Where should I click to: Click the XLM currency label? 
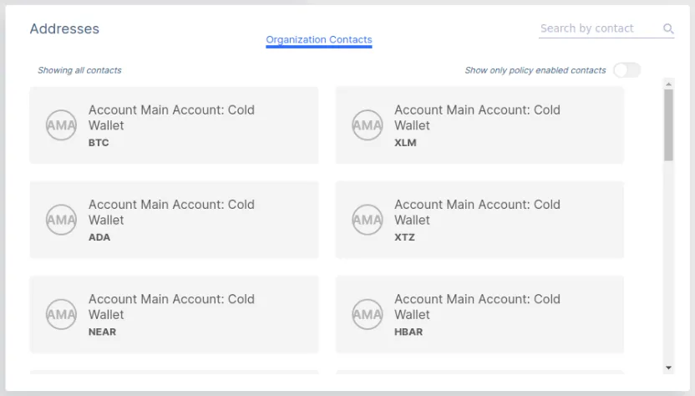click(x=405, y=143)
